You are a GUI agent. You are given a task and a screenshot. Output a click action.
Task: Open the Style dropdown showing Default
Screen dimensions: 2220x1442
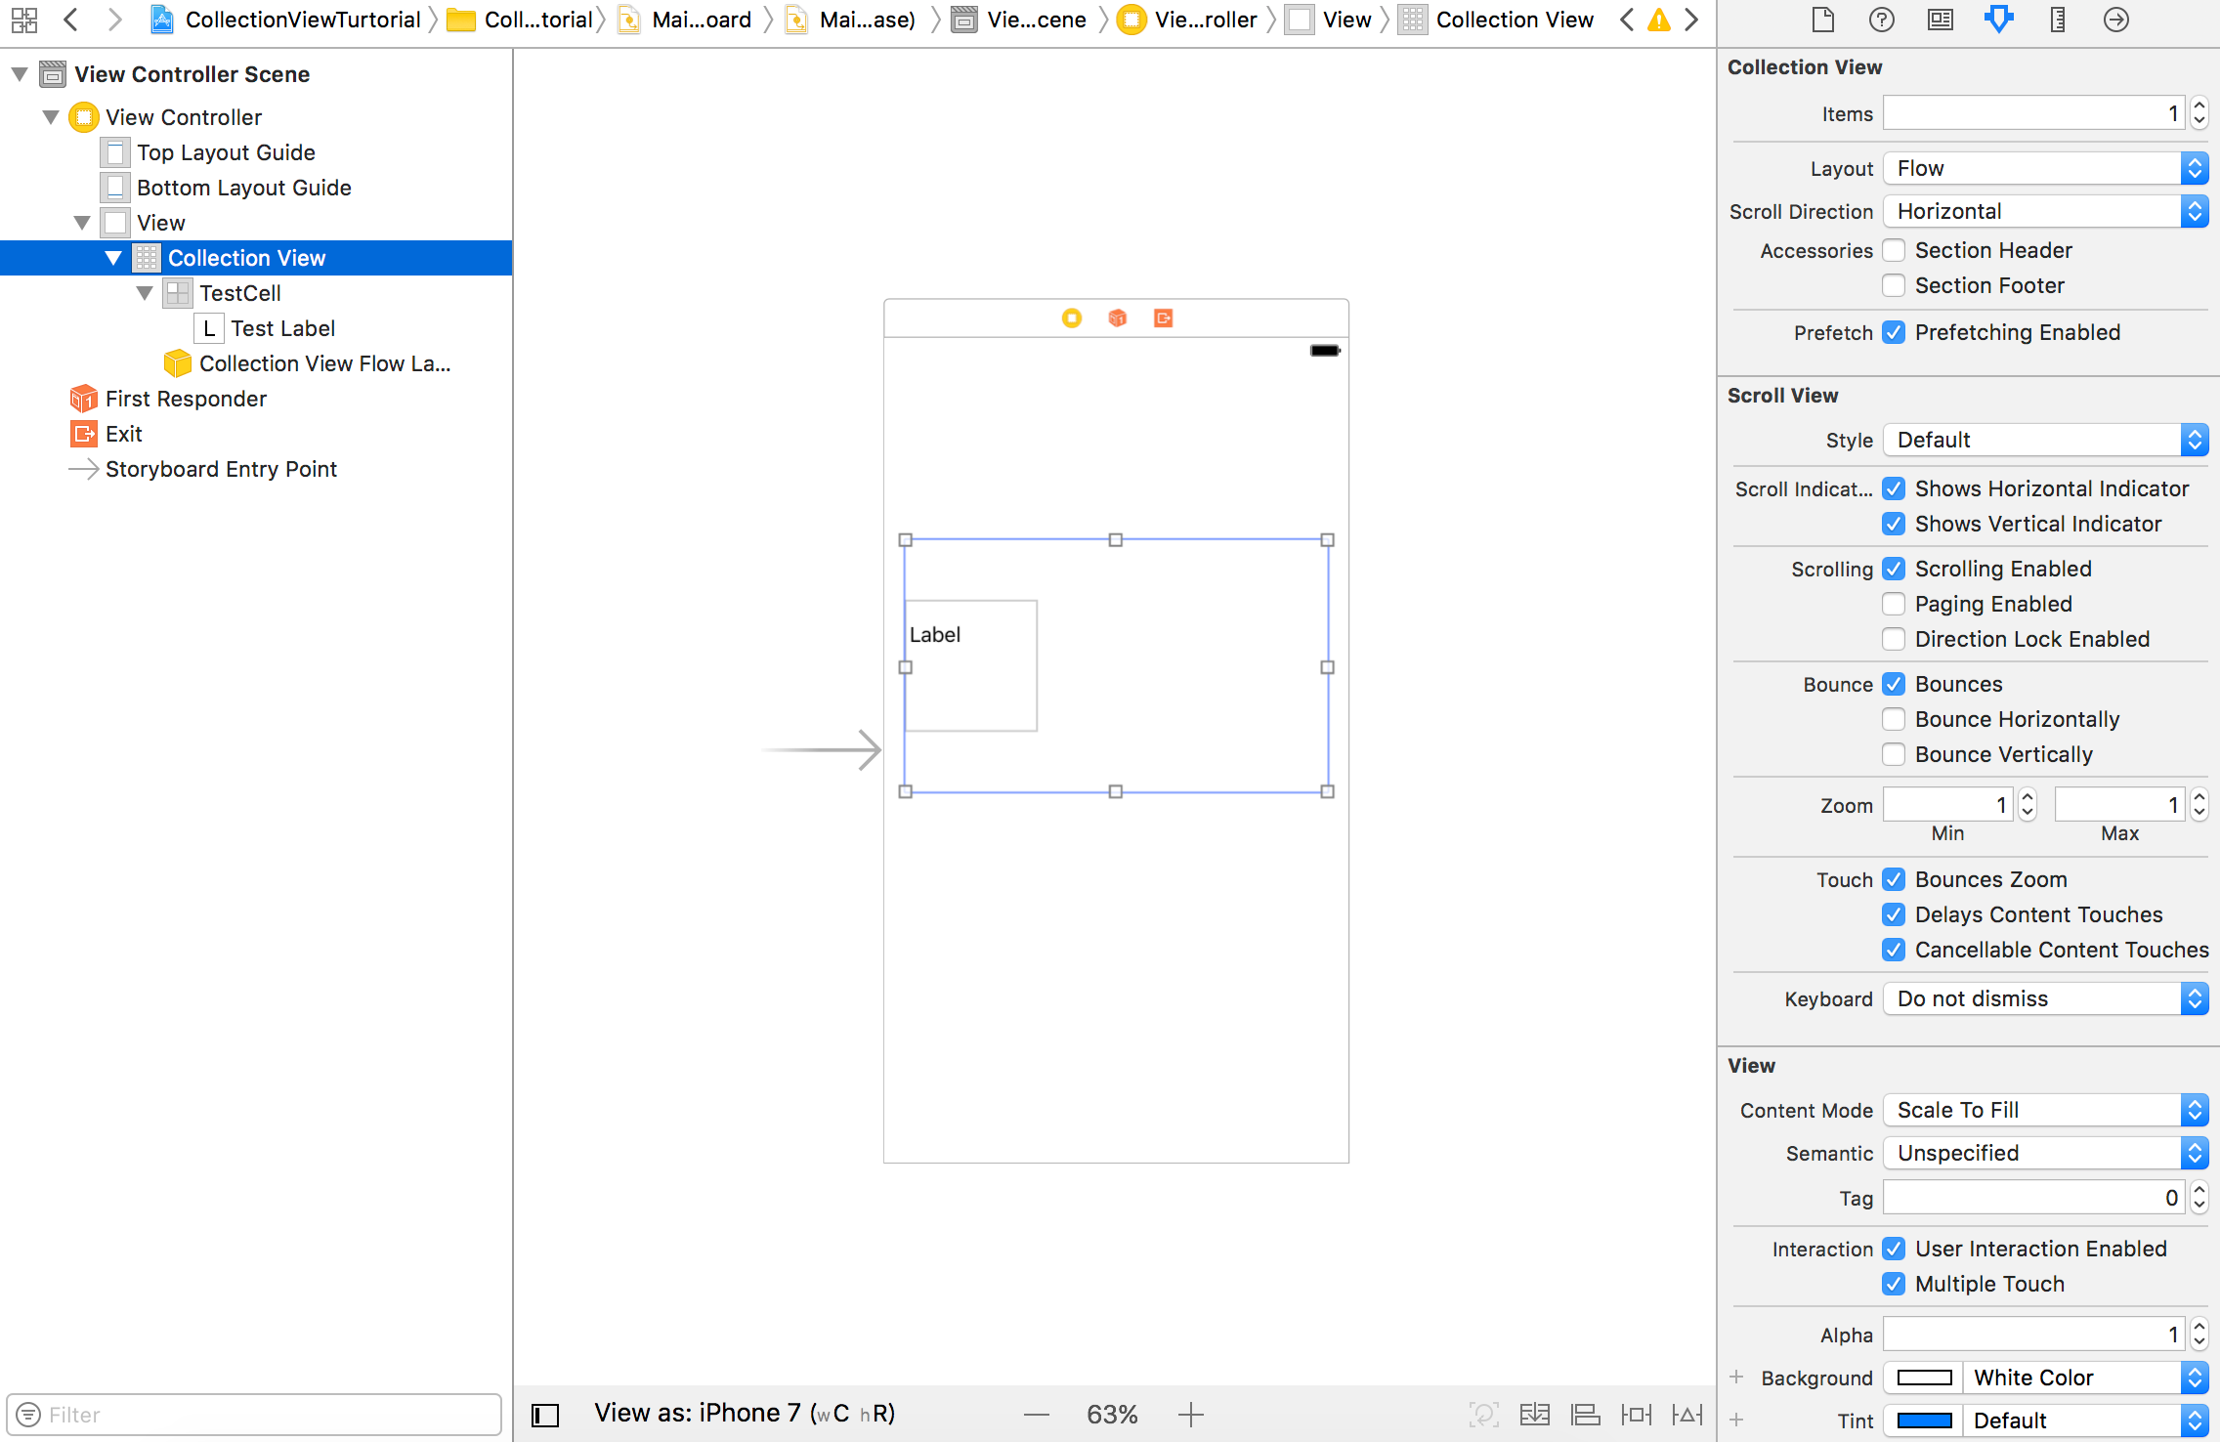[x=2046, y=441]
